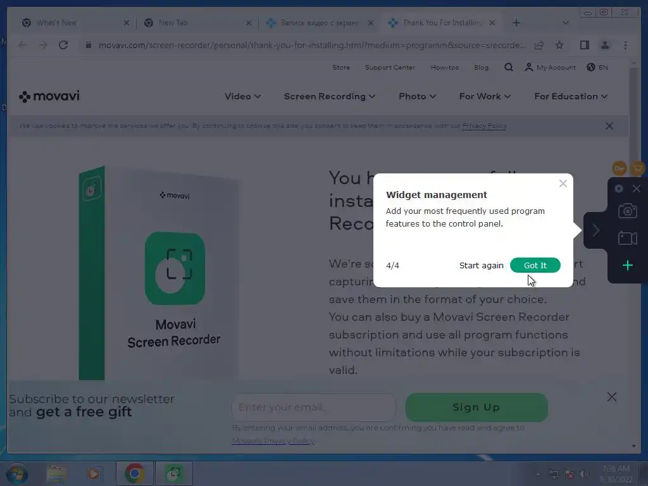Dismiss the cookie notice bar

point(609,126)
